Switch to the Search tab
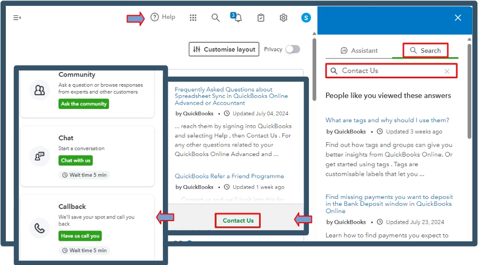 tap(425, 50)
